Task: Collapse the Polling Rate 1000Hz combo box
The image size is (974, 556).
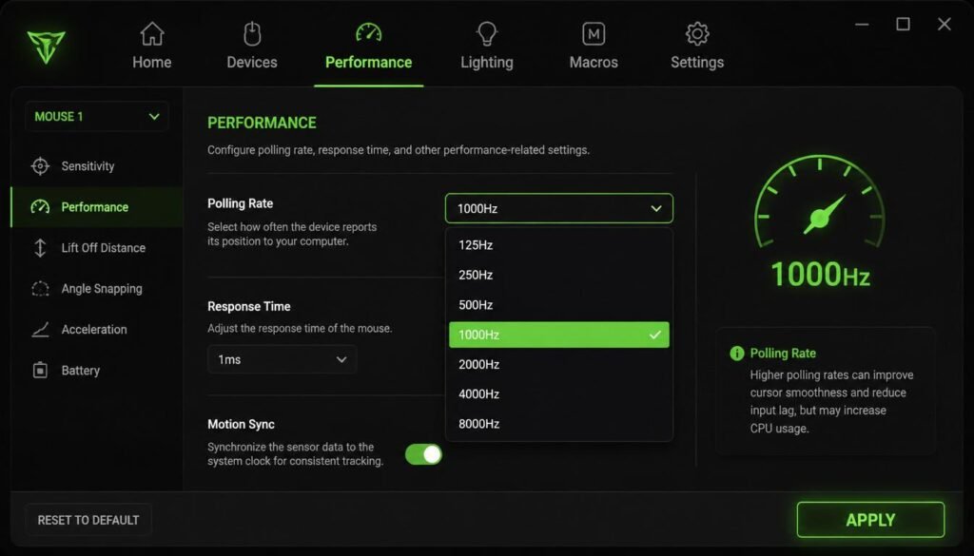Action: pos(559,208)
